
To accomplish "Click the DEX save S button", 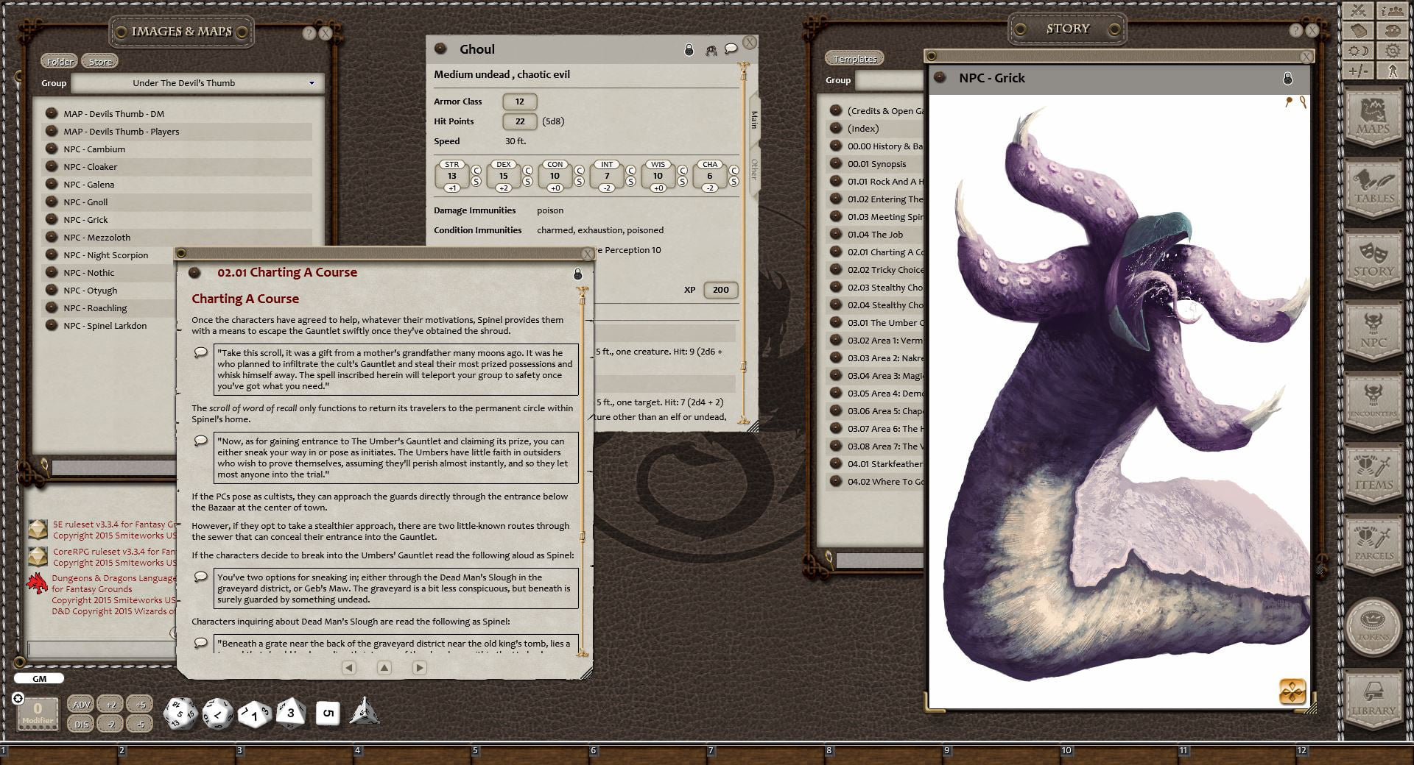I will click(x=528, y=182).
